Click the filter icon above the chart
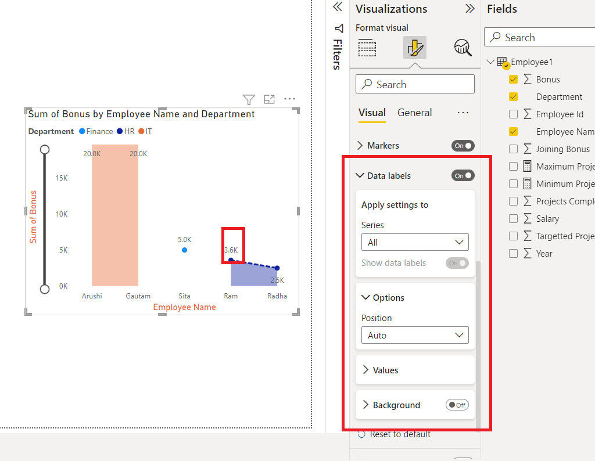 tap(249, 99)
